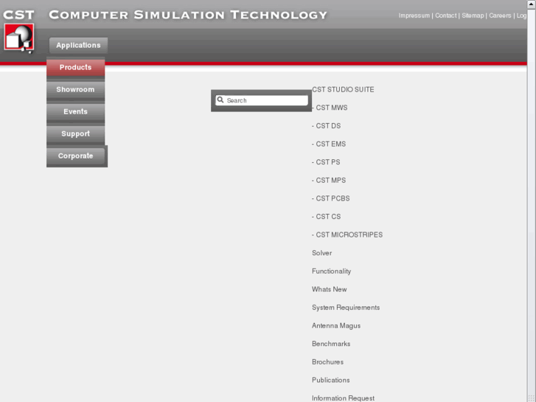The height and width of the screenshot is (402, 536).
Task: Visit the CST CS link
Action: point(328,217)
